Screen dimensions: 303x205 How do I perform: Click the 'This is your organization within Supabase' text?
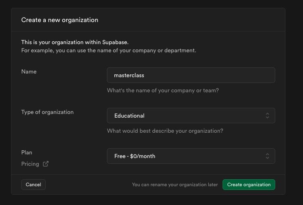(75, 42)
